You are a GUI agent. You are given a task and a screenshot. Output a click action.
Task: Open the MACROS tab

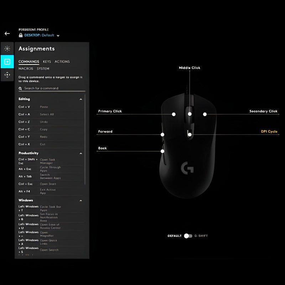click(25, 68)
